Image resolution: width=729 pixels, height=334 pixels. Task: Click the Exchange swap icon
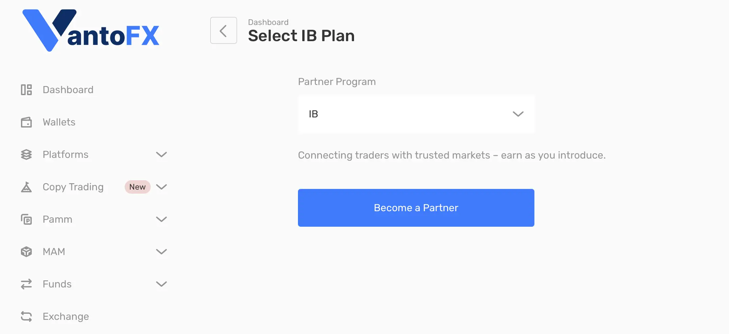26,316
